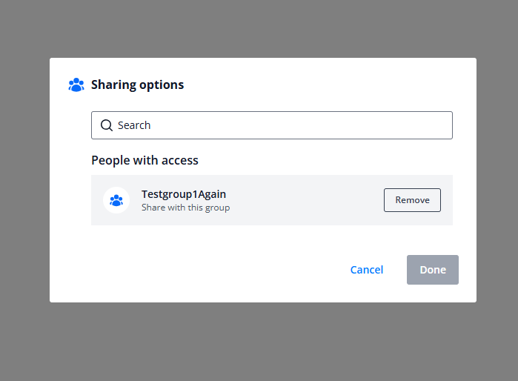Focus the Search input field
Image resolution: width=518 pixels, height=381 pixels.
(x=272, y=125)
